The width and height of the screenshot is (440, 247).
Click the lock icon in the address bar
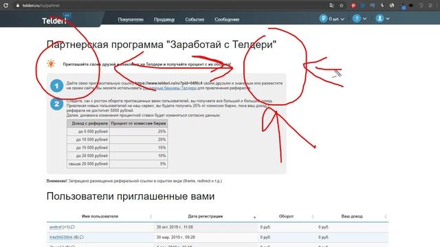[17, 5]
